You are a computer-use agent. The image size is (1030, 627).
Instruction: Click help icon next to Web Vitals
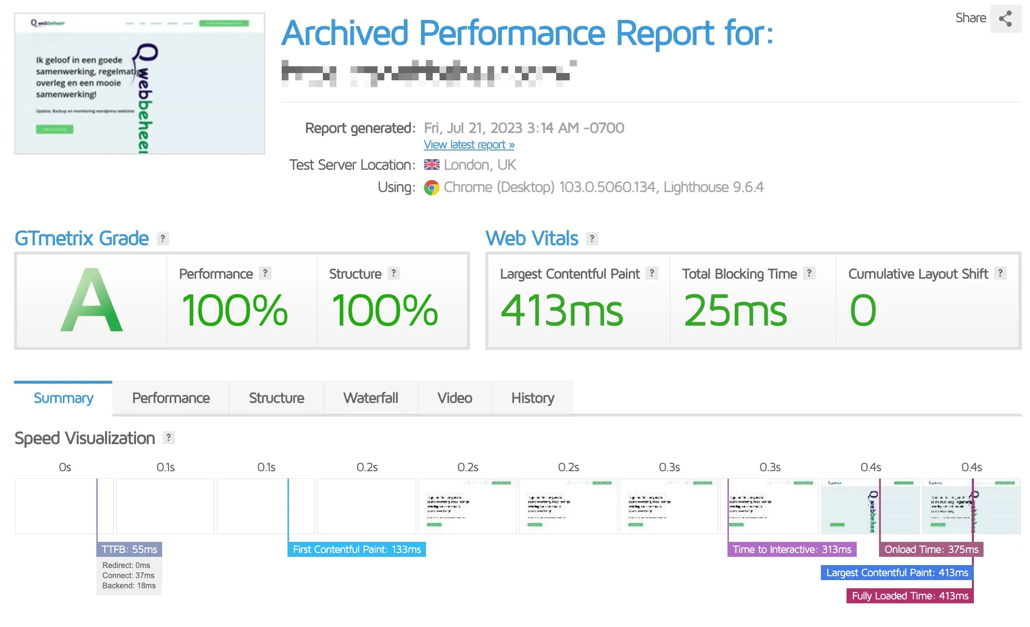pyautogui.click(x=591, y=239)
